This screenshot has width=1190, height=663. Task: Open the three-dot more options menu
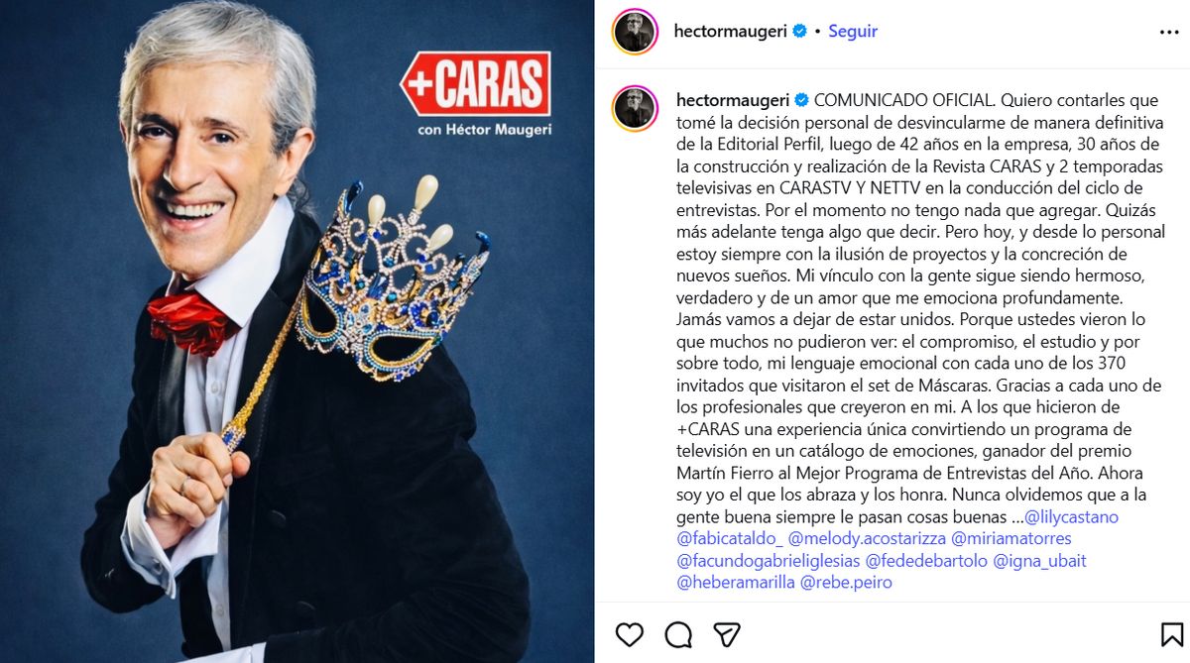point(1169,32)
